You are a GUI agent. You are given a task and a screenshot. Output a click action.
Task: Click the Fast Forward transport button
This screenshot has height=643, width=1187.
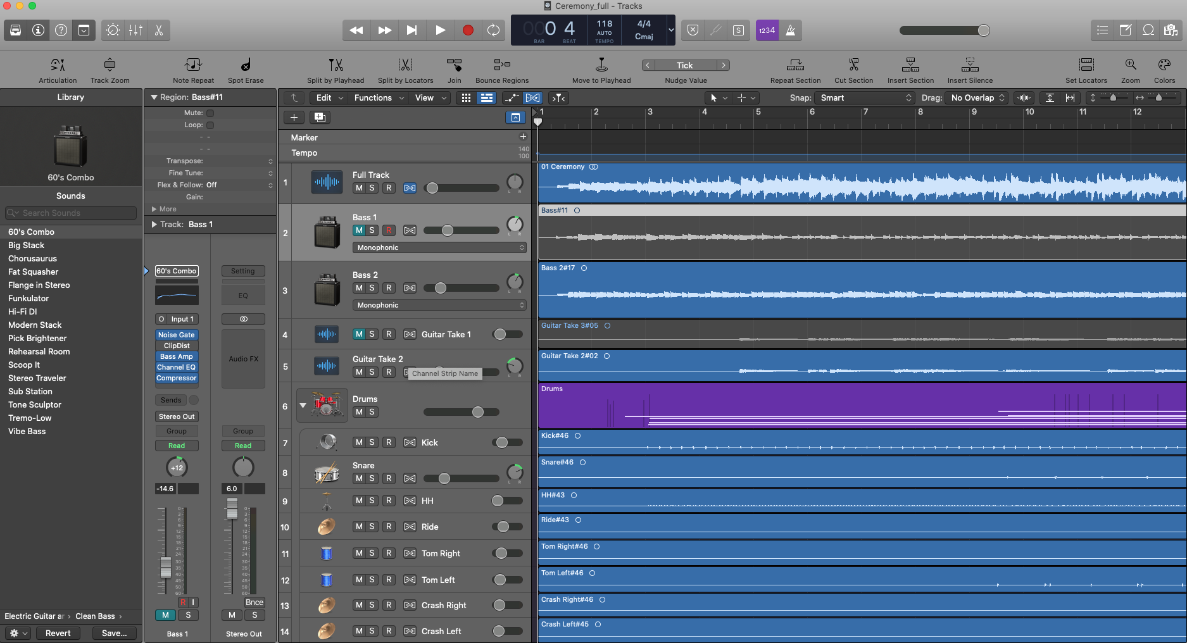tap(384, 30)
